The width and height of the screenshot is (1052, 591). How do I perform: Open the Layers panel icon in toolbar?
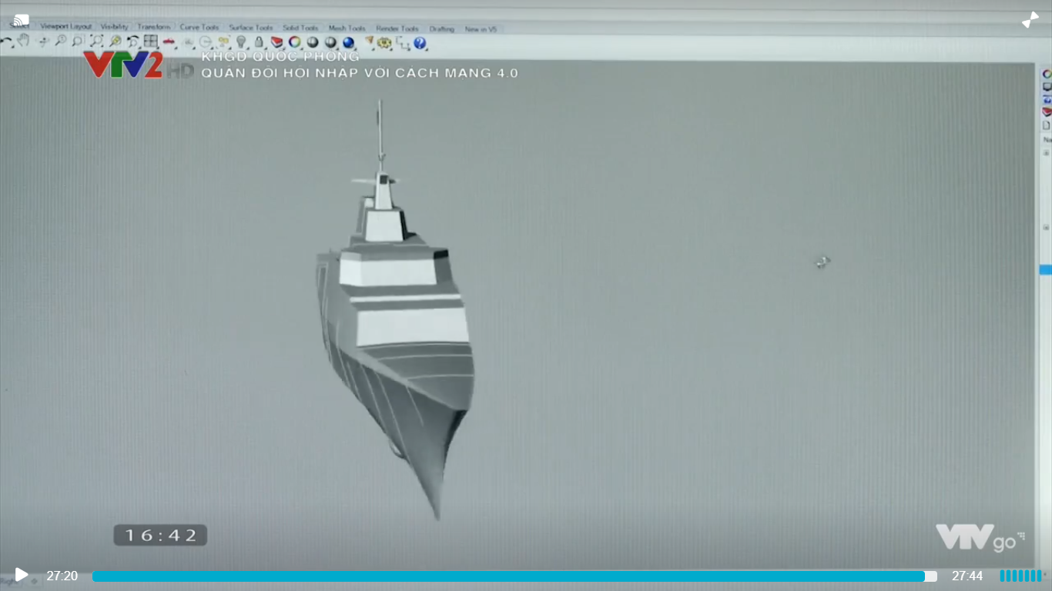(x=277, y=42)
